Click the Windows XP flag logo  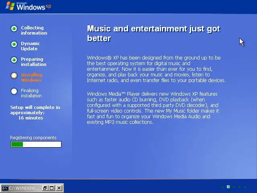coord(10,6)
